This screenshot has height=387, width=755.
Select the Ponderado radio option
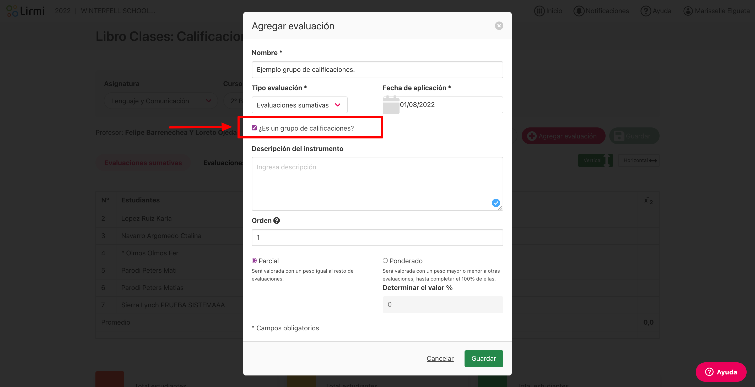point(385,261)
